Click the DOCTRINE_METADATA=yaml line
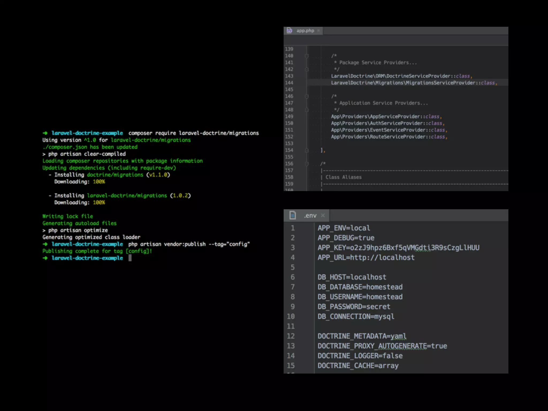This screenshot has width=548, height=411. (x=361, y=336)
